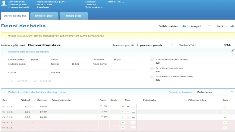Click the personal number 134

click(x=227, y=45)
